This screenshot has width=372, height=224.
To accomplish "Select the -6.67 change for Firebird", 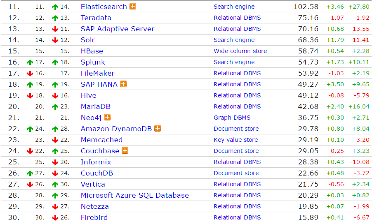I will [362, 217].
